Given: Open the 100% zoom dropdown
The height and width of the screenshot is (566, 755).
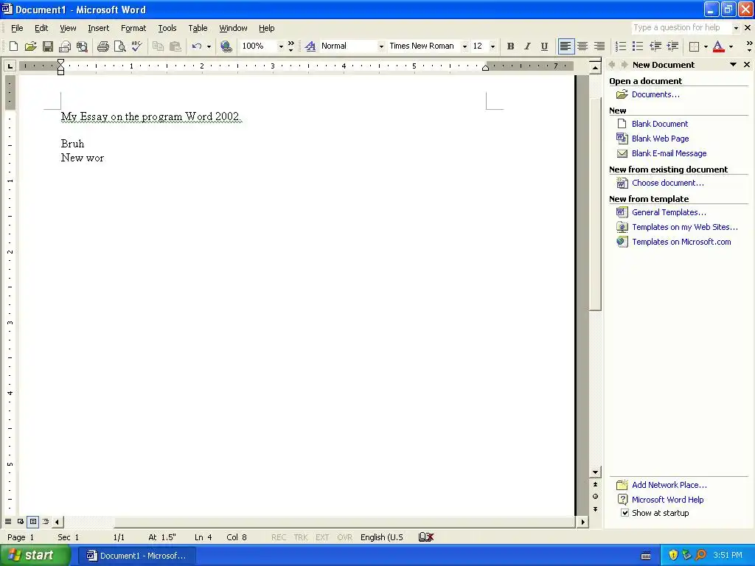Looking at the screenshot, I should click(281, 46).
